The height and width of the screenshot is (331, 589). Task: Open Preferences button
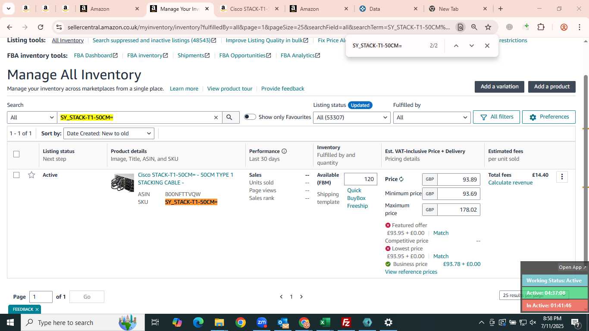pos(549,117)
